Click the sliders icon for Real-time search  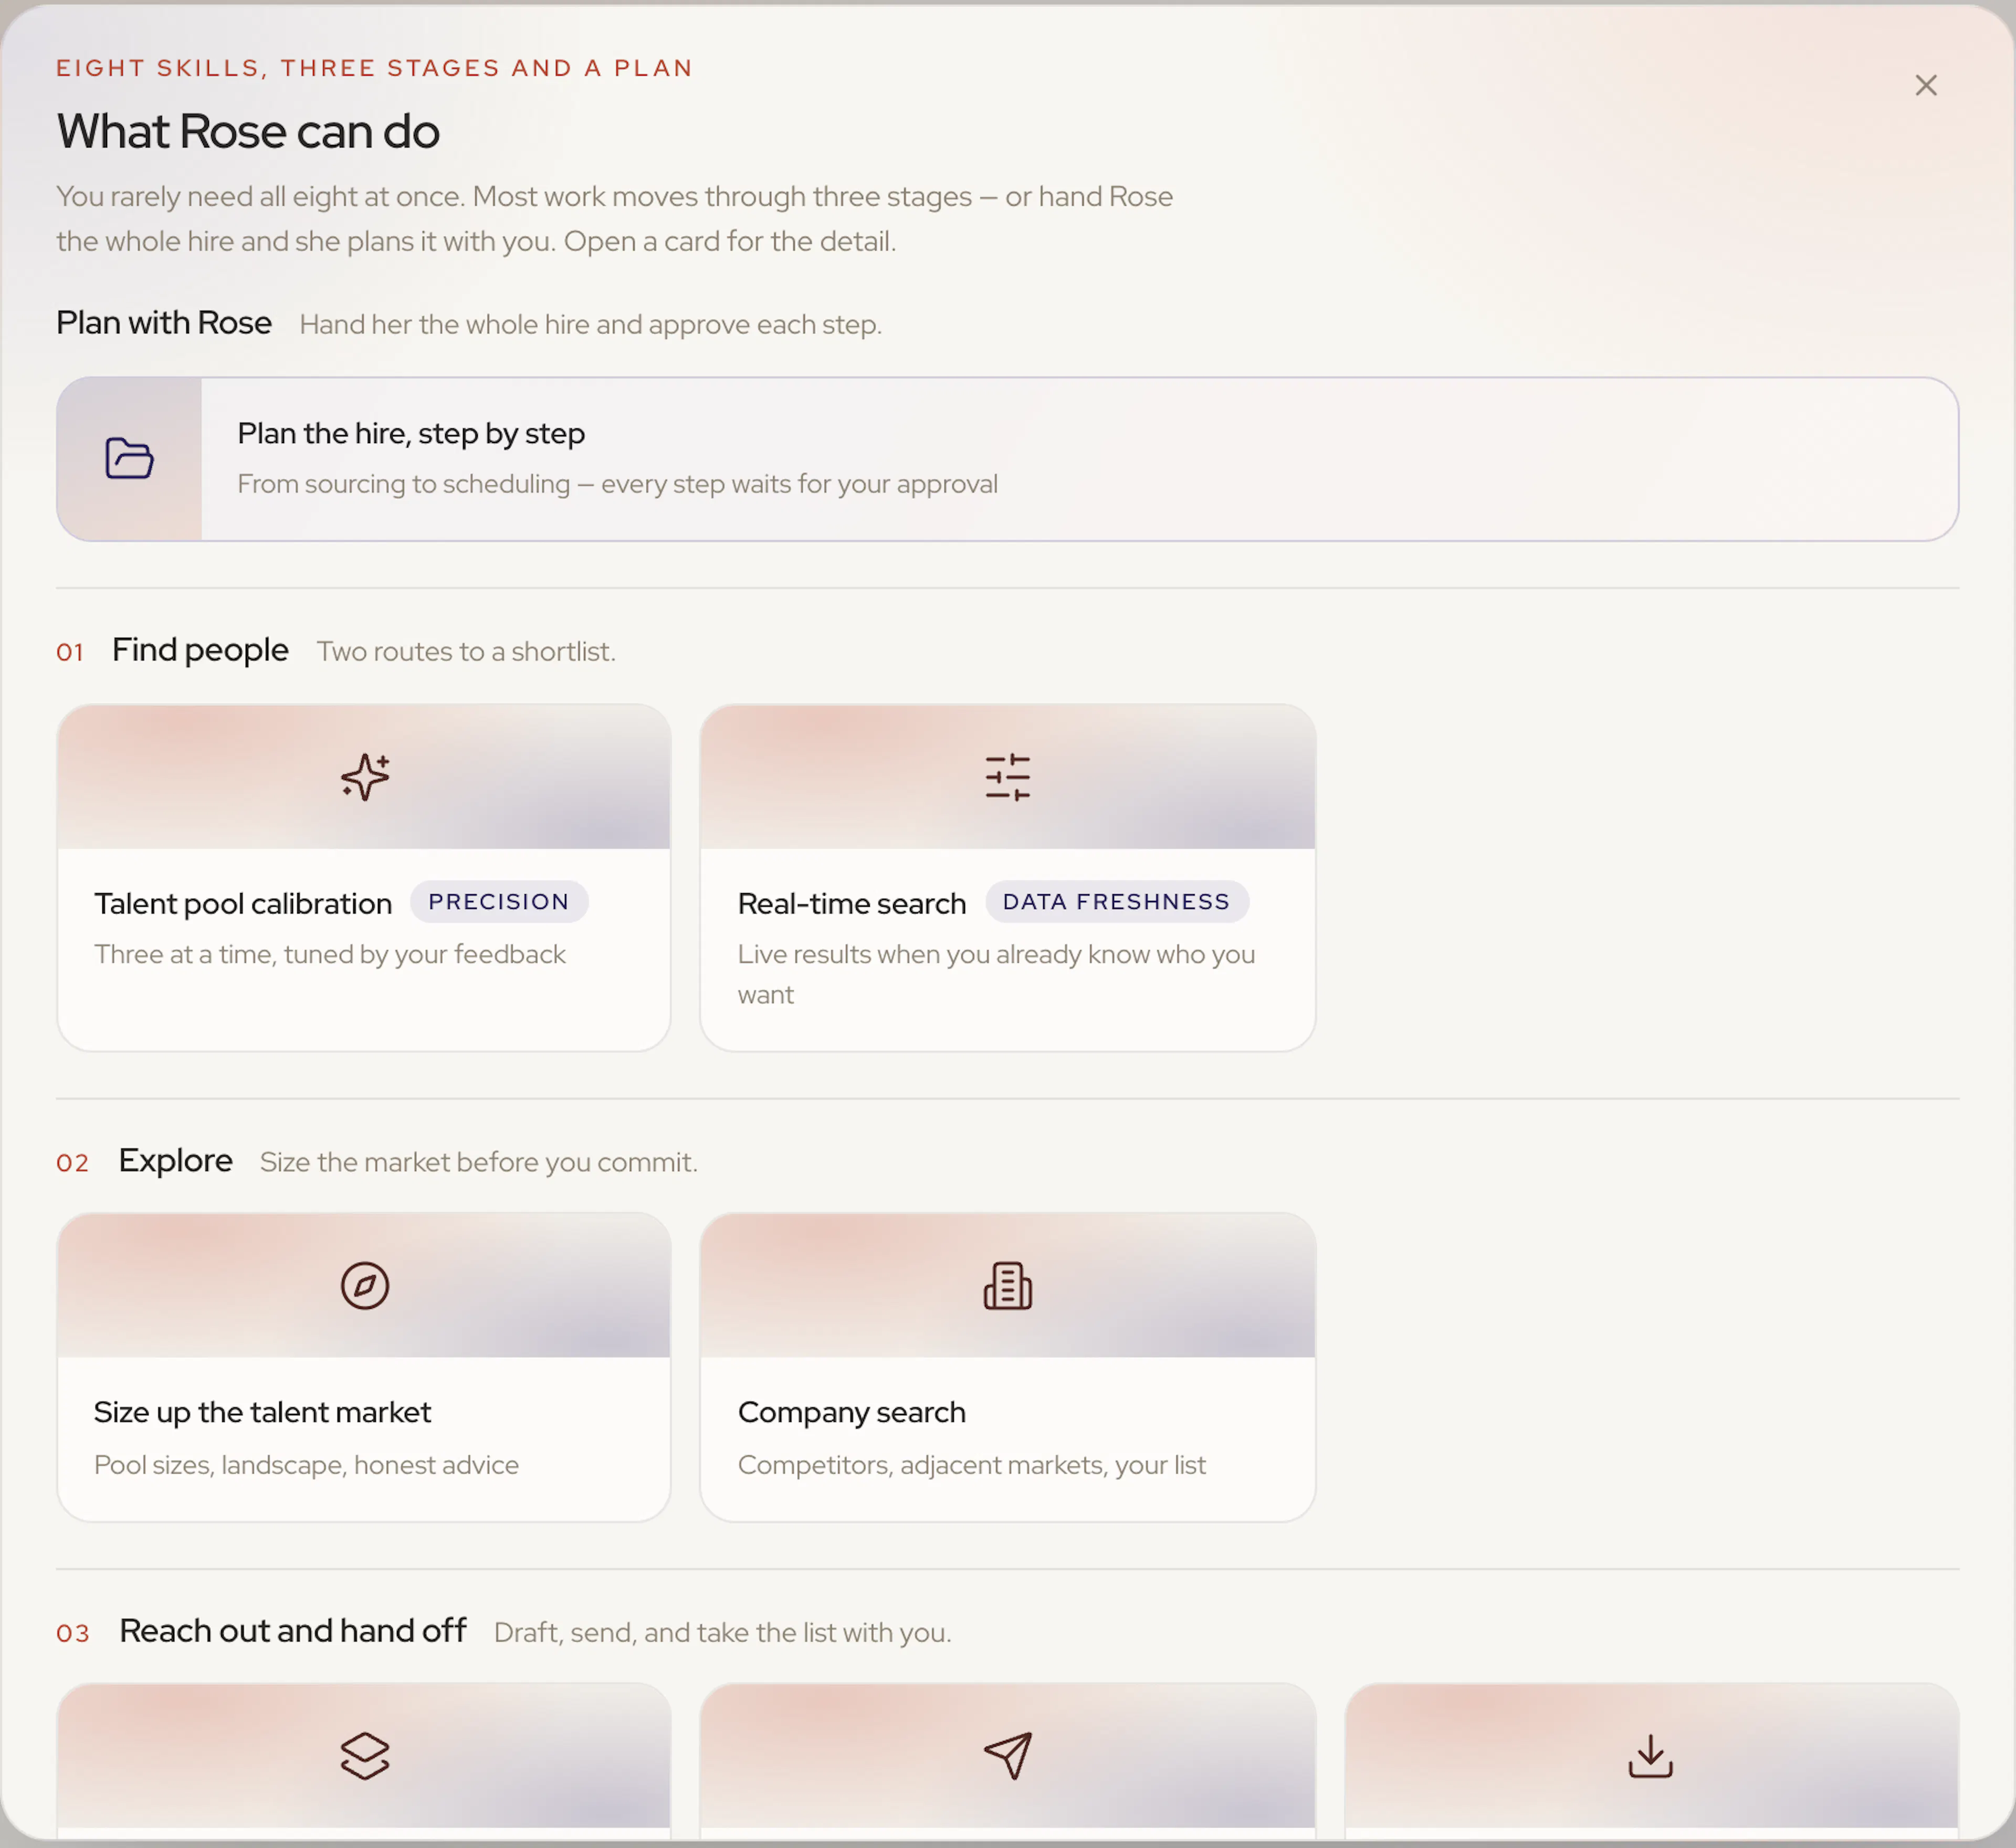point(1007,777)
